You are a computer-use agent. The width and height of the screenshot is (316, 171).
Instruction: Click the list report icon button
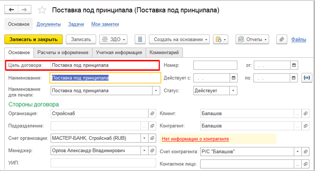[x=140, y=39]
